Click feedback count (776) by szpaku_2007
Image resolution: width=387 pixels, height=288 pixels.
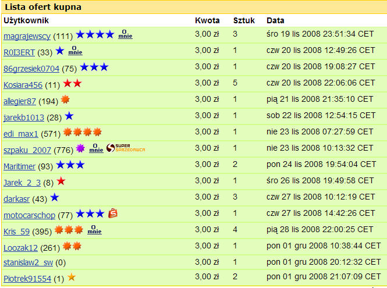[63, 150]
